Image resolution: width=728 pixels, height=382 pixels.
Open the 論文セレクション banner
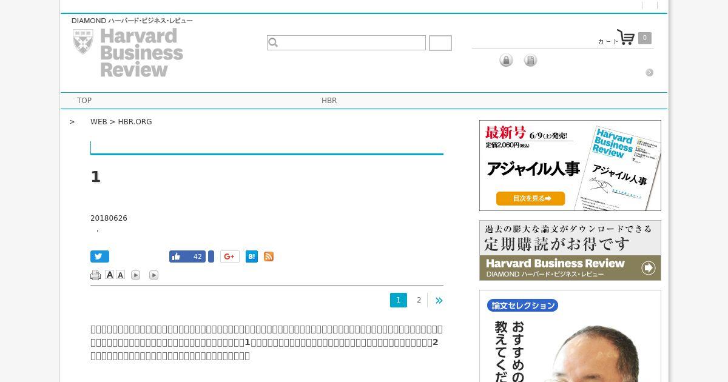coord(570,336)
